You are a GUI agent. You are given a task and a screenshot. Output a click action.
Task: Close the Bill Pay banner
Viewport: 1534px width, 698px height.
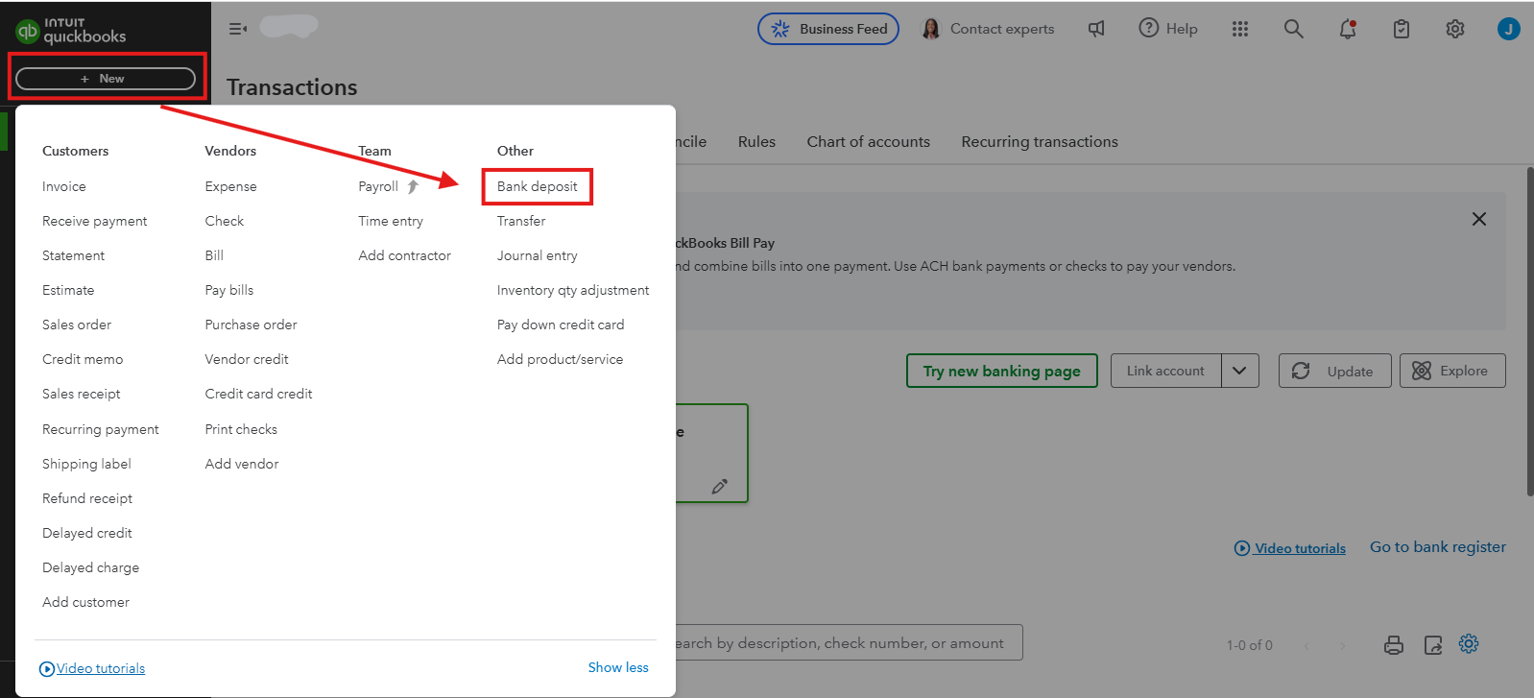coord(1479,219)
